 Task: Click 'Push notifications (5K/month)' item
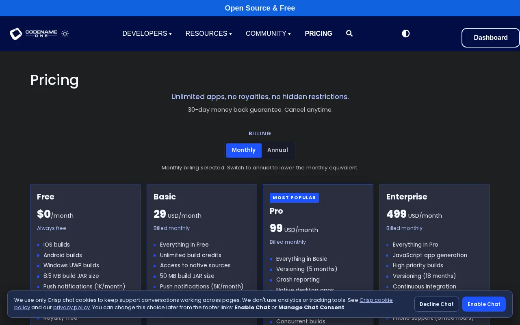click(202, 286)
